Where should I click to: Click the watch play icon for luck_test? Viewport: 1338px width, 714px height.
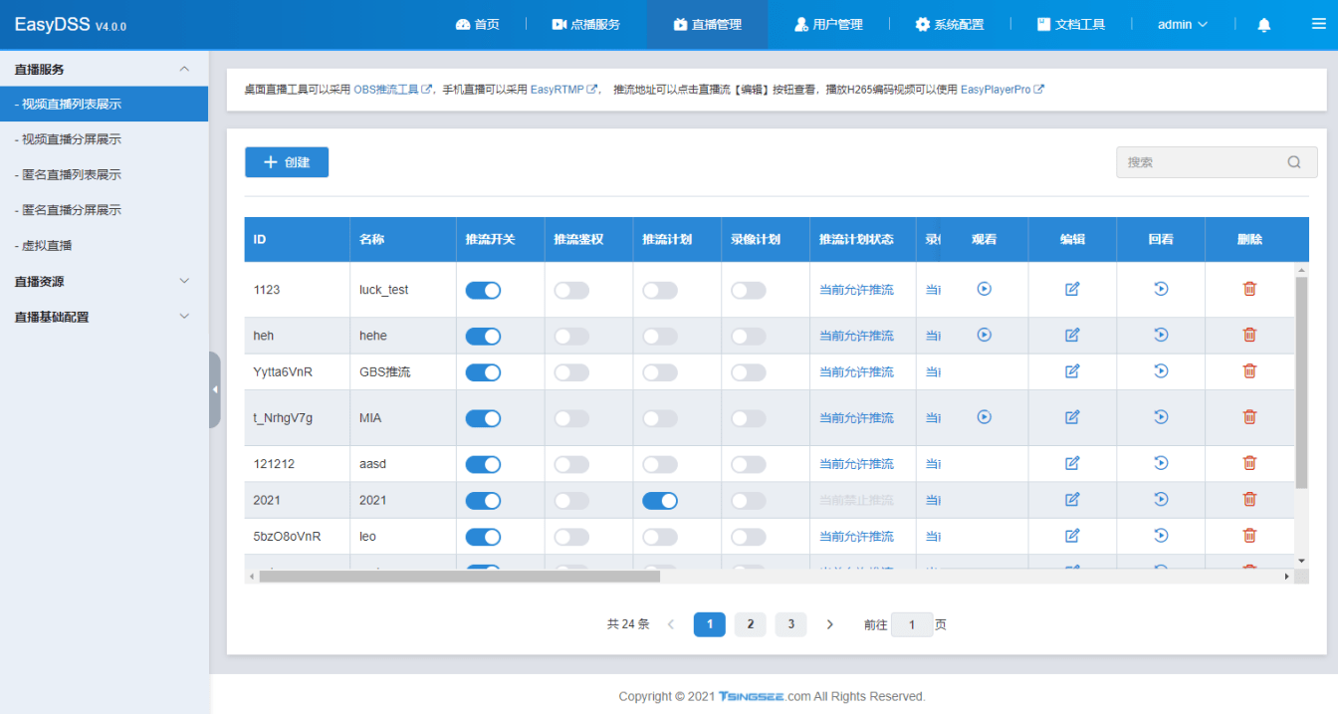[x=984, y=289]
